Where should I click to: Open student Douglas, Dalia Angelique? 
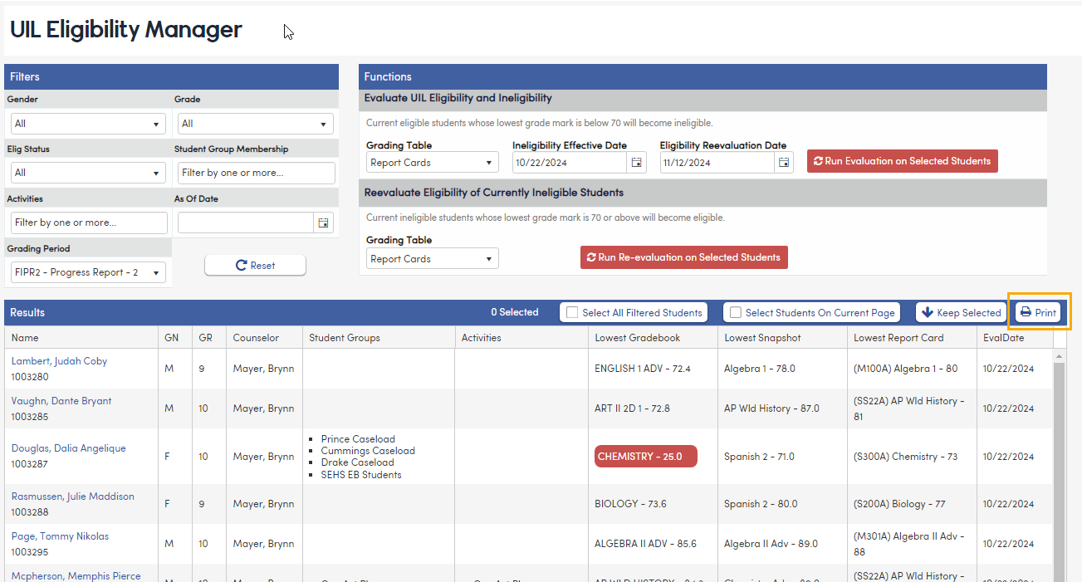69,448
